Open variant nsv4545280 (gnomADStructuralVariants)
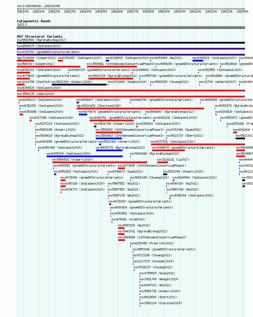This screenshot has width=253, height=317. coord(187,64)
